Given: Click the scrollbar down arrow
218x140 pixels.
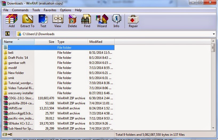Looking at the screenshot, I should (213, 128).
